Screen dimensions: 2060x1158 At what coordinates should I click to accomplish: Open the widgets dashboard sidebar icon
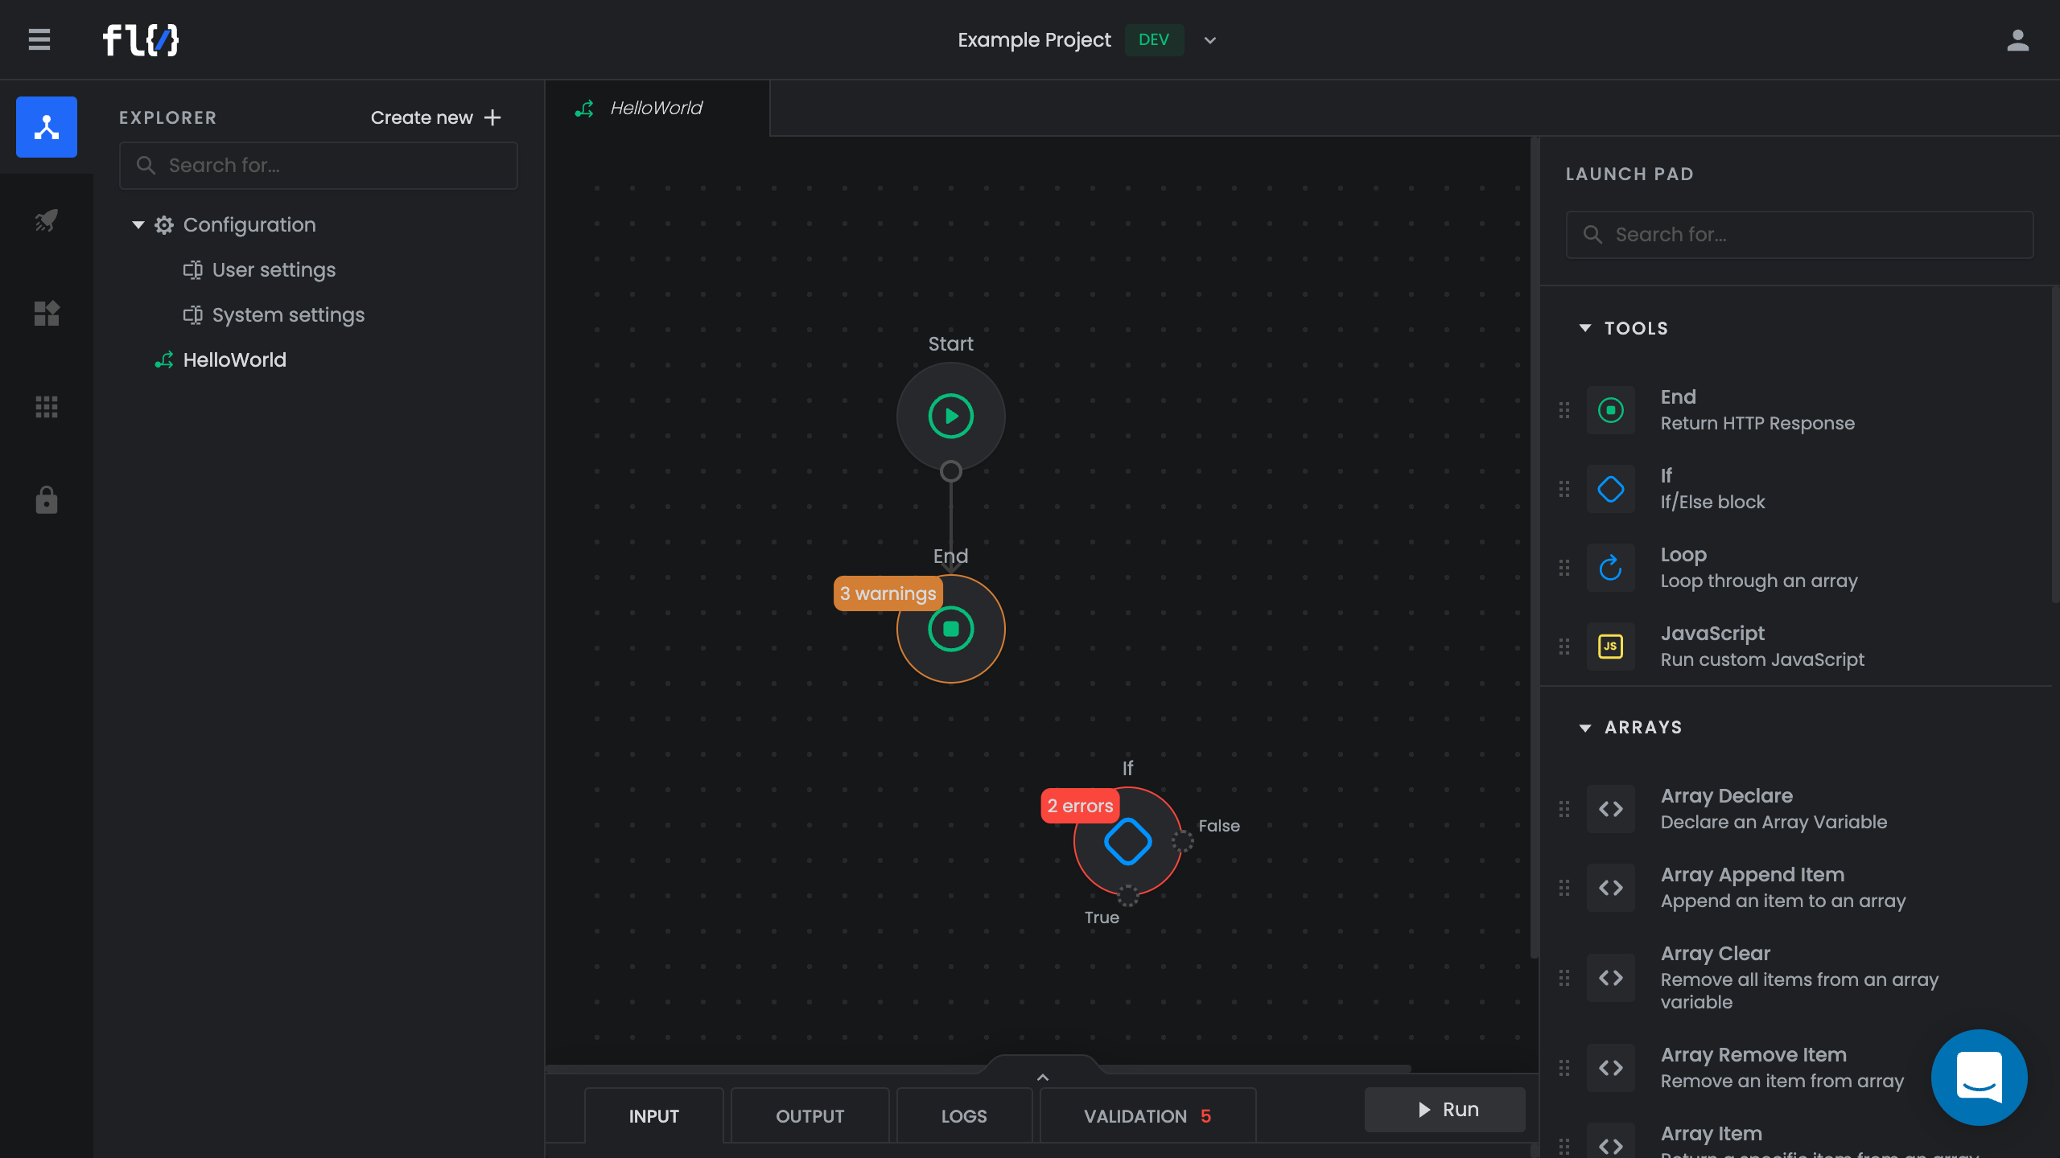coord(47,314)
